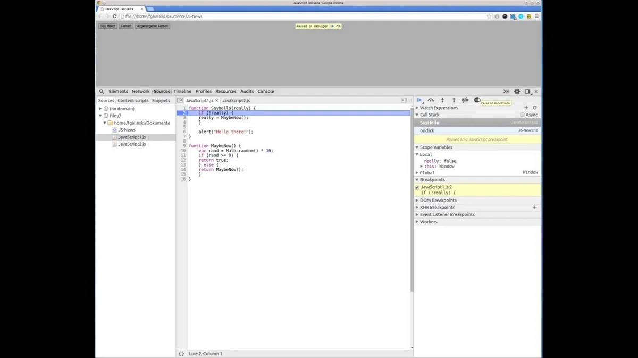Screen dimensions: 638x358
Task: Click the Pretty print curly braces icon
Action: [181, 353]
